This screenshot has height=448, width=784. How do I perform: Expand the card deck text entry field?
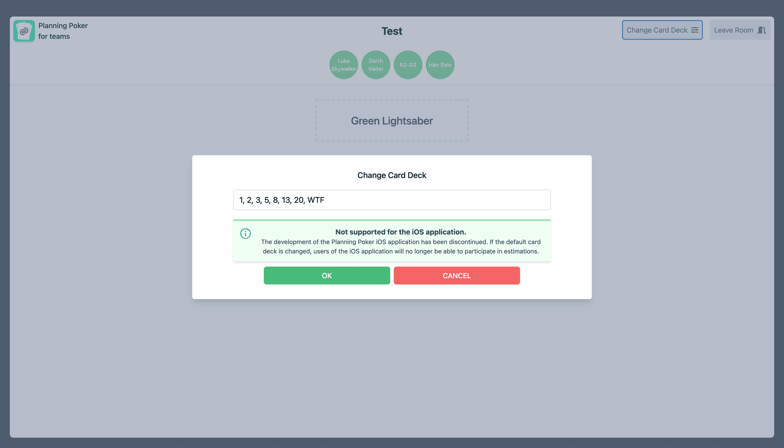click(392, 200)
